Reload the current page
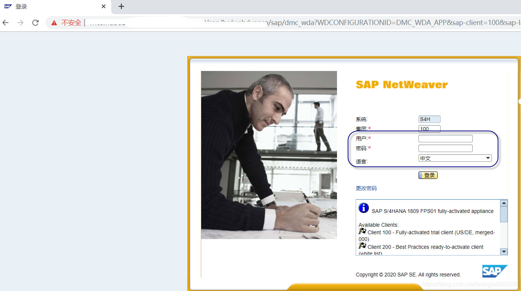The width and height of the screenshot is (521, 291). tap(36, 23)
